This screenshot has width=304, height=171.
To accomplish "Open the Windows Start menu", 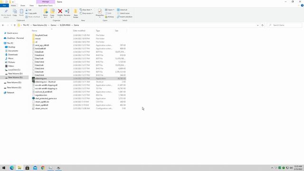I will click(4, 168).
